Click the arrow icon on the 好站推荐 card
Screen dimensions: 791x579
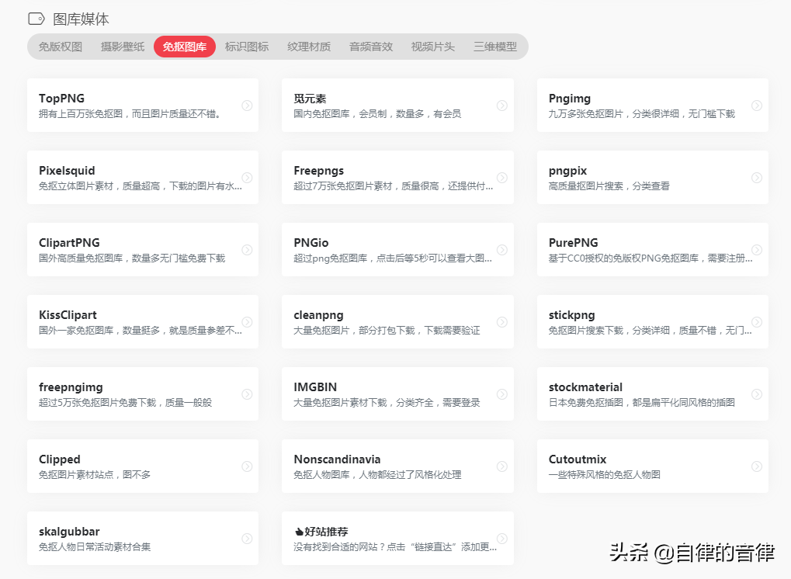click(x=502, y=539)
